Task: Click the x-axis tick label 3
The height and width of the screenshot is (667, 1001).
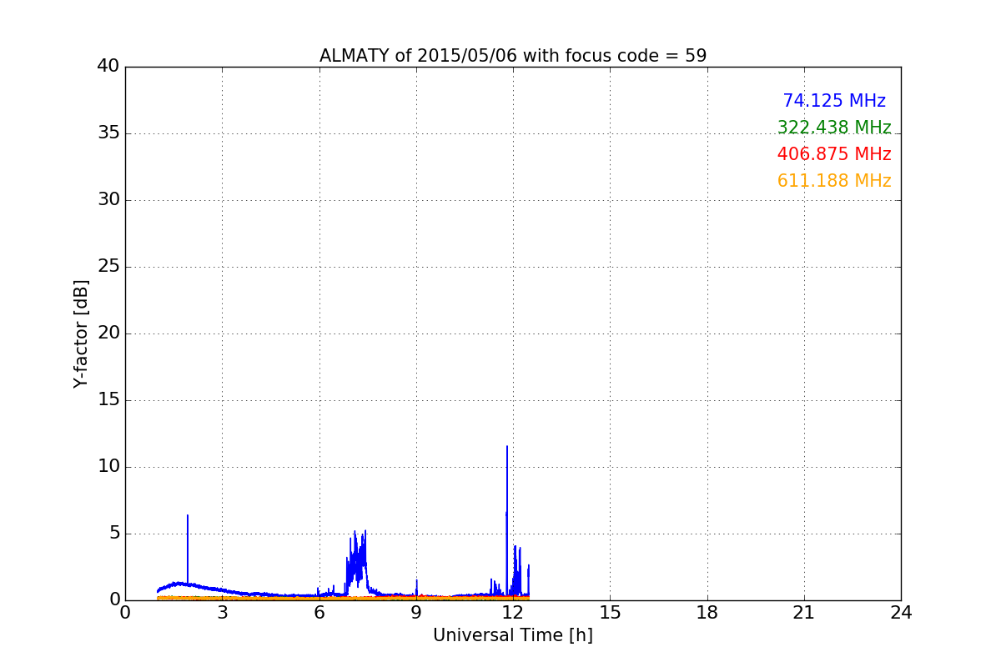Action: point(222,613)
